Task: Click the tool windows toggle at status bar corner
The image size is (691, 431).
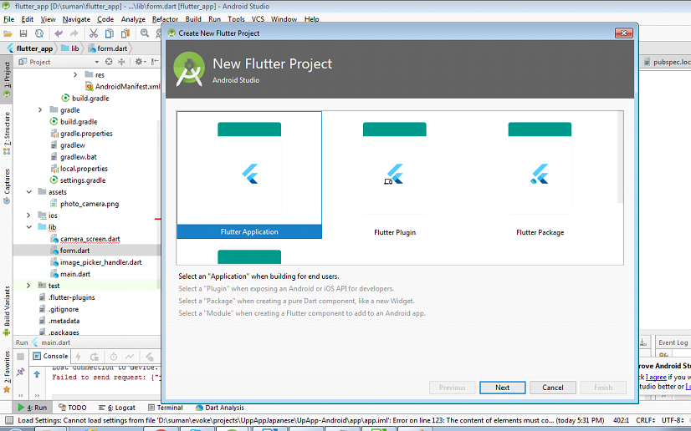Action: [8, 420]
